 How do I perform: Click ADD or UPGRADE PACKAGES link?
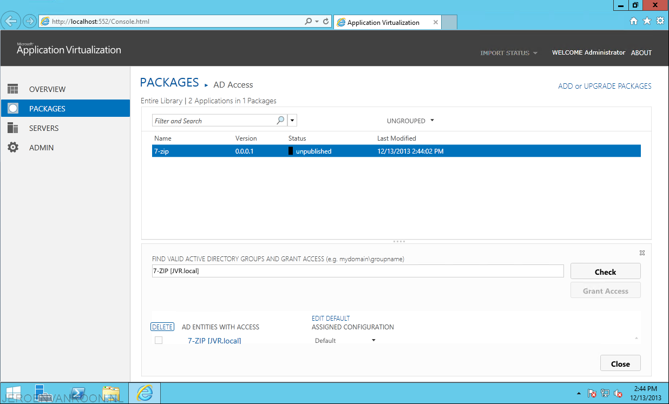pos(605,86)
